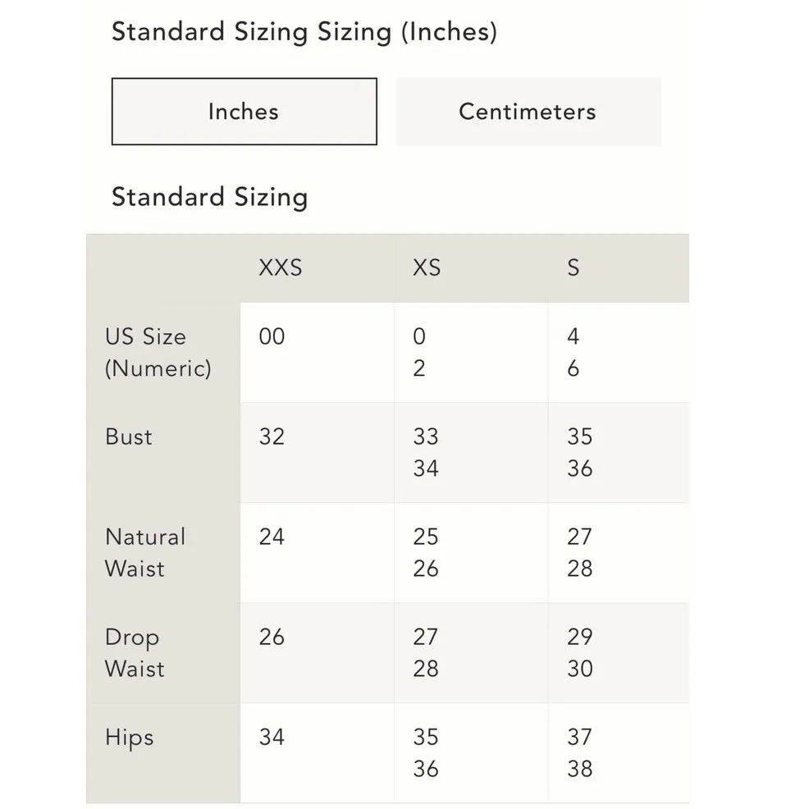The image size is (809, 809).
Task: Click the XXS natural waist value 24
Action: click(272, 537)
